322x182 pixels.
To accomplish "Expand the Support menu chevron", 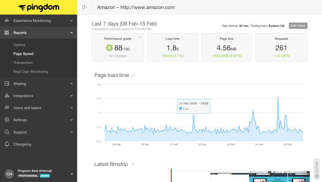I will (x=72, y=132).
